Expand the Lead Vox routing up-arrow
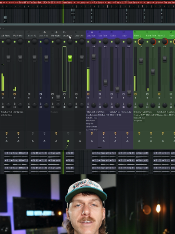175x234 pixels. [92, 141]
